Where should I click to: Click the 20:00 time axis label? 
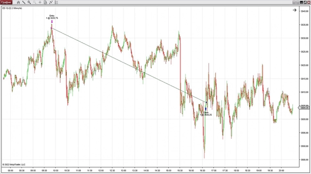click(x=281, y=170)
